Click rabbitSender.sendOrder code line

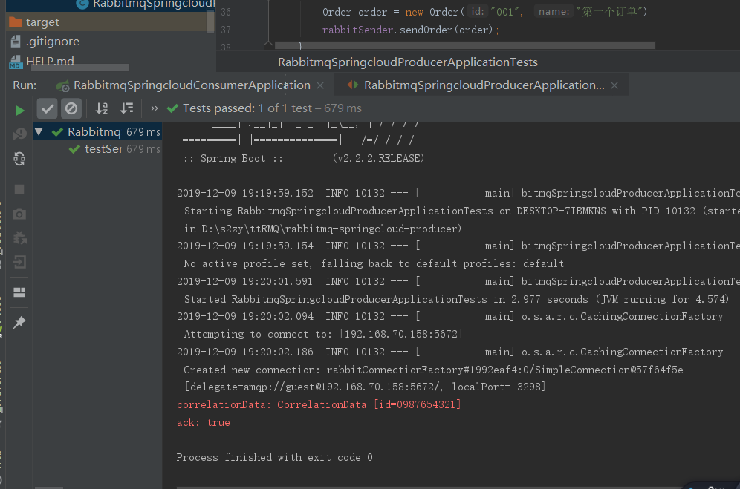(410, 30)
